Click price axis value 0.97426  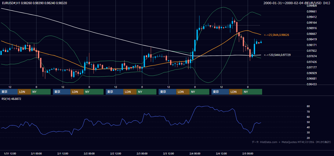[x=311, y=62]
